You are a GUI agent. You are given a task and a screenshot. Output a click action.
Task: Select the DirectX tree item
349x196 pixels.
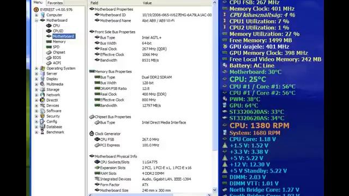point(52,100)
